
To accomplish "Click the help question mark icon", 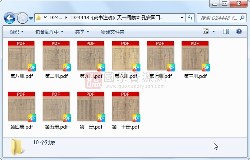I will [239, 32].
